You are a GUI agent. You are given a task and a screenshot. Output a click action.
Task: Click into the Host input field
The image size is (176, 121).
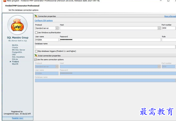coord(109,28)
